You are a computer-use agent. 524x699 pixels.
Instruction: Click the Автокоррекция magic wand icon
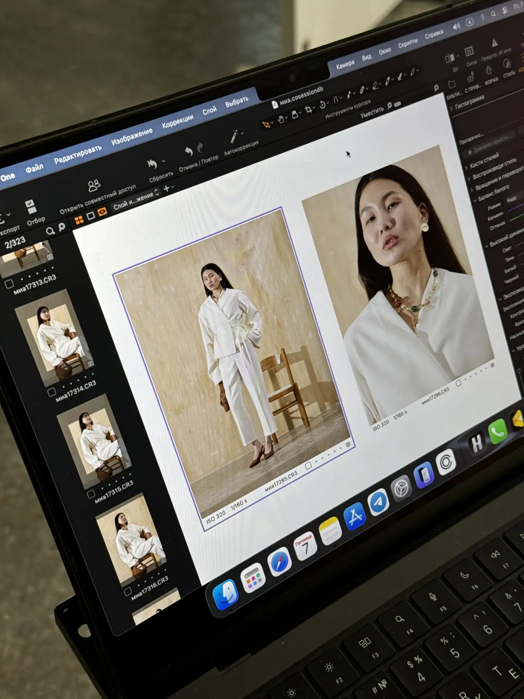[234, 136]
